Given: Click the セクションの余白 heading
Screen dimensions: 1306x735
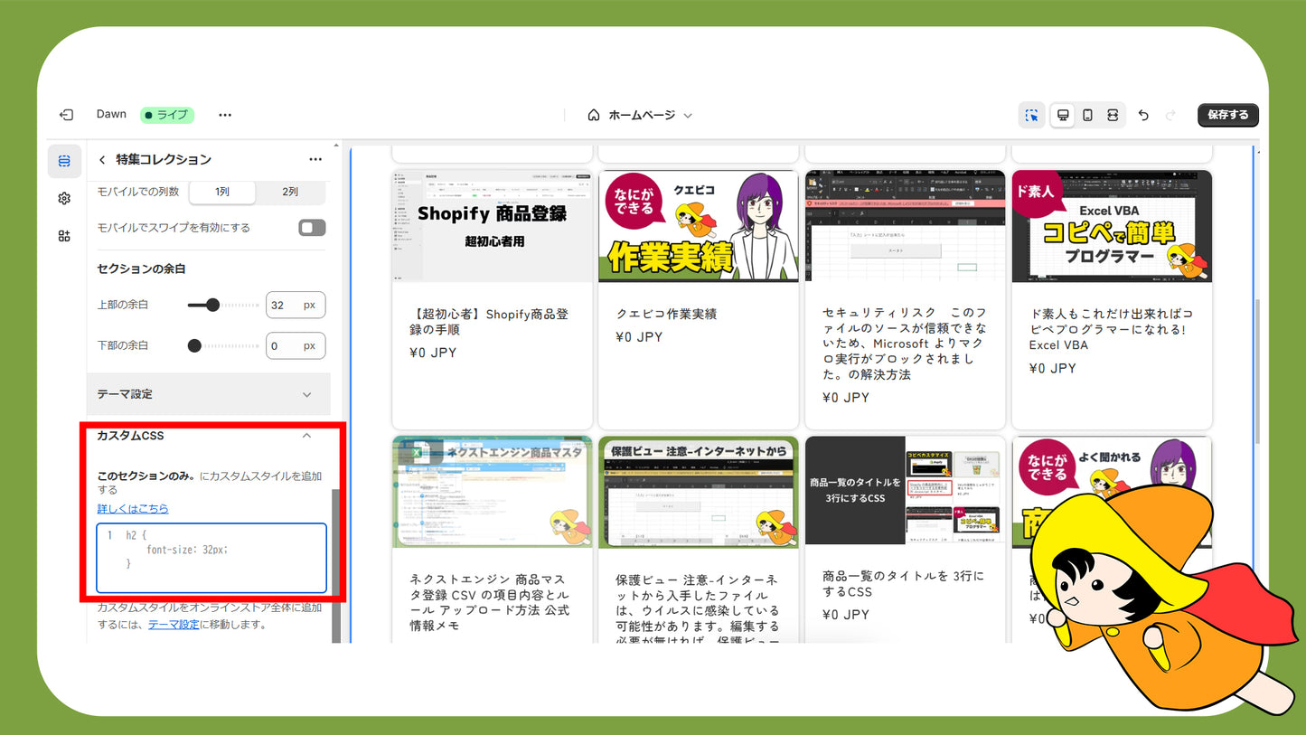Looking at the screenshot, I should click(x=141, y=269).
